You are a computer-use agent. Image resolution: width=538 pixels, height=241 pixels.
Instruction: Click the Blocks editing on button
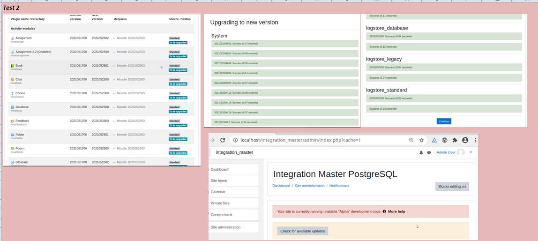452,187
